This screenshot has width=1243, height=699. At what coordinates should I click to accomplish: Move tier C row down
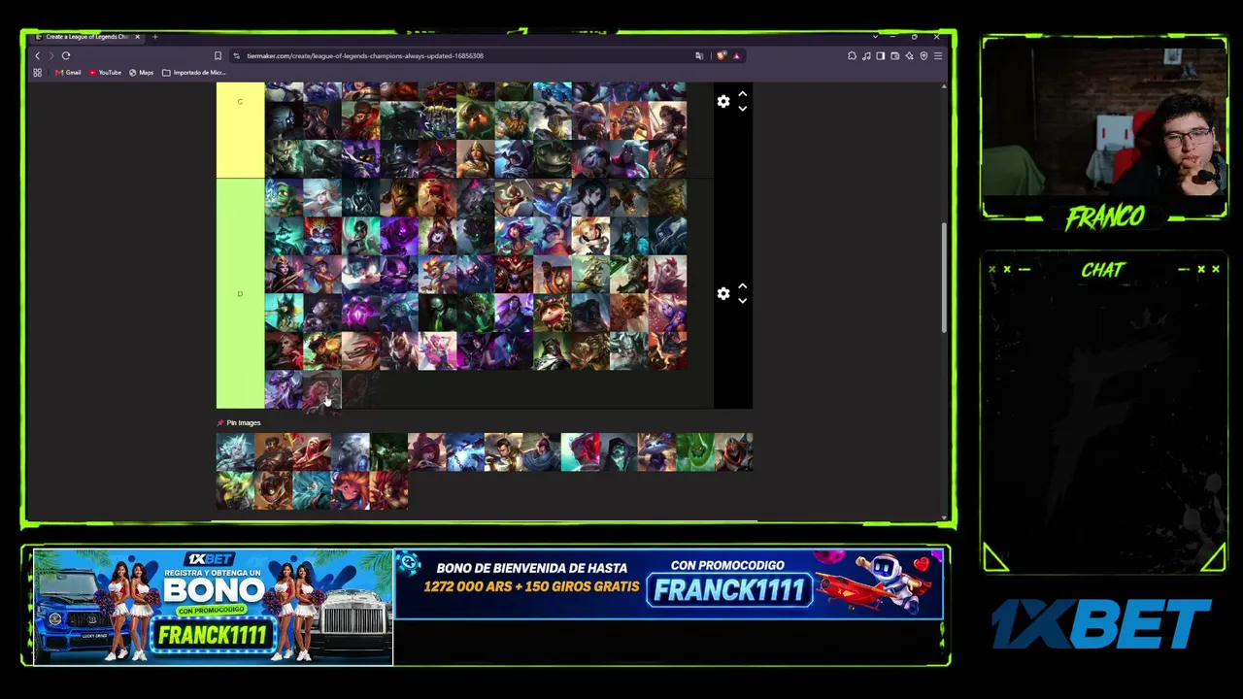[x=743, y=108]
